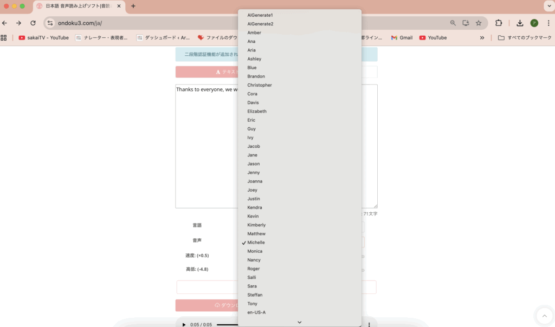Bookmark page with the star icon
This screenshot has width=555, height=327.
pyautogui.click(x=479, y=23)
